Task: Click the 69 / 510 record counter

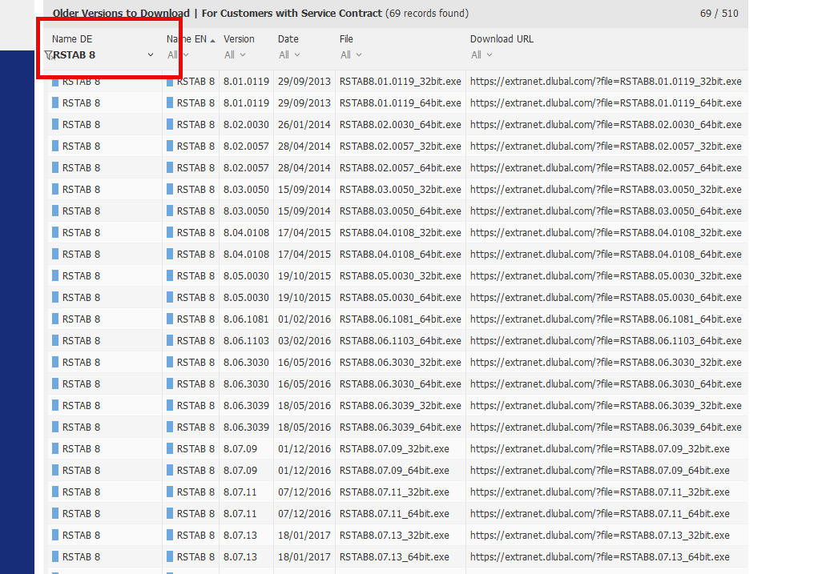Action: [x=719, y=14]
